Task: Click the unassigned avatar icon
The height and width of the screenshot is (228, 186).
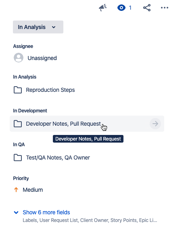Action: (19, 58)
